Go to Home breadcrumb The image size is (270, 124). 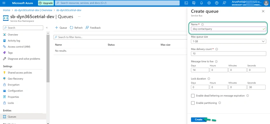(x=7, y=10)
